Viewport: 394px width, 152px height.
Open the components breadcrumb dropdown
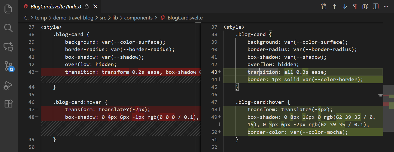point(138,18)
